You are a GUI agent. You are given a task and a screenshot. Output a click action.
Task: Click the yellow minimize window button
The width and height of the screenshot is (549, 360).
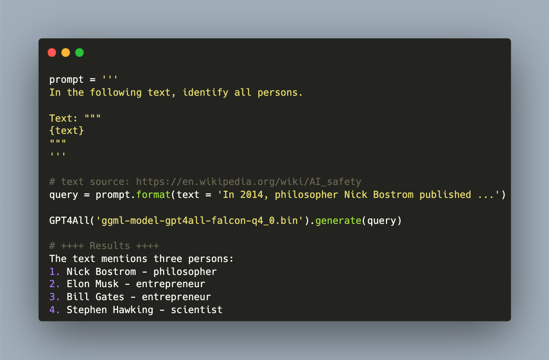pos(66,53)
